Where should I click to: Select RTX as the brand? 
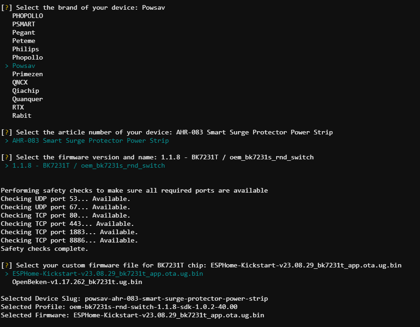(18, 107)
